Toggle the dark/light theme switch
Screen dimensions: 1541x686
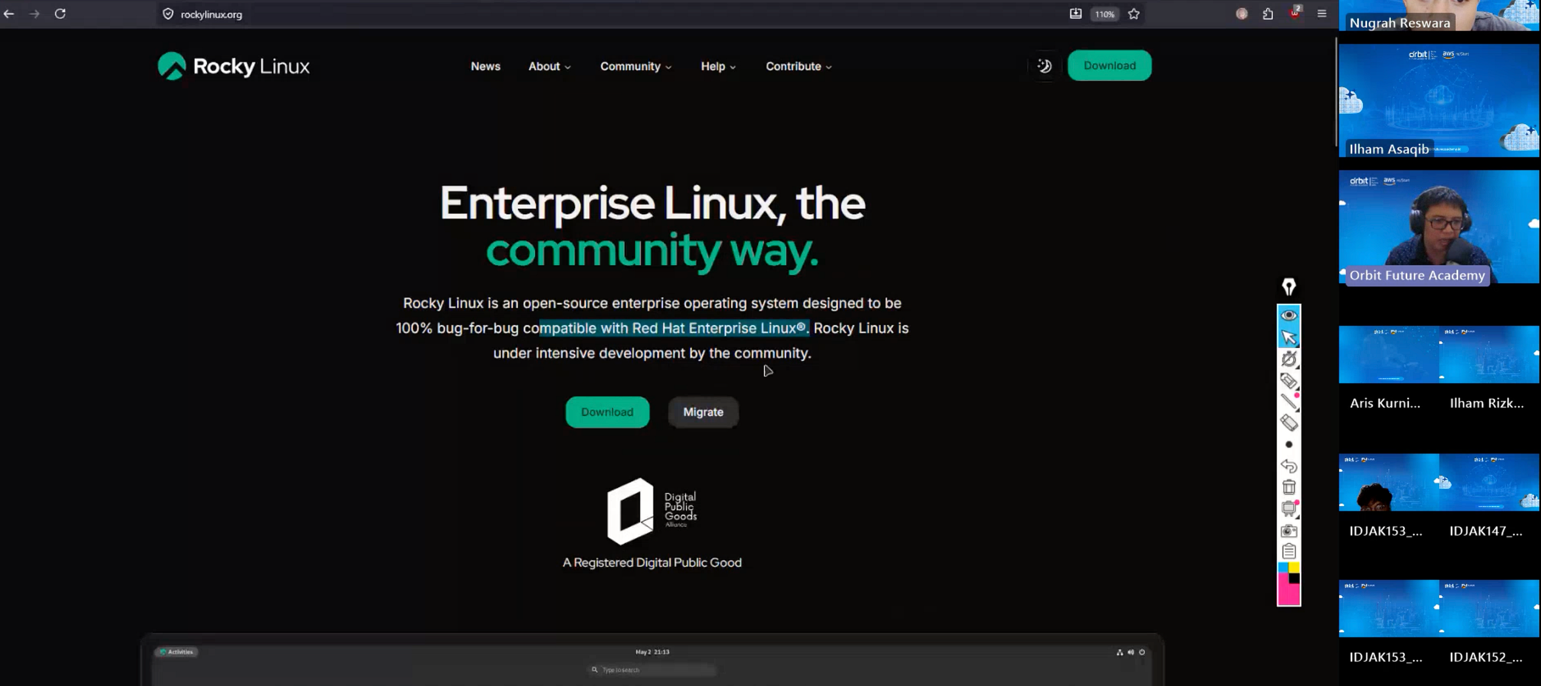[x=1044, y=66]
